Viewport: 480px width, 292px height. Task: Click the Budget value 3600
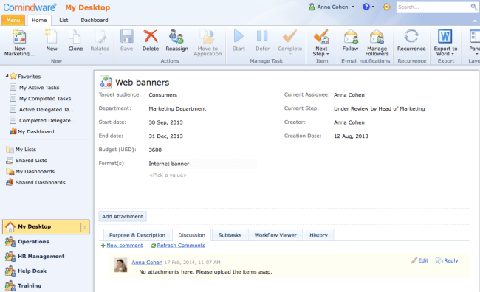point(155,150)
